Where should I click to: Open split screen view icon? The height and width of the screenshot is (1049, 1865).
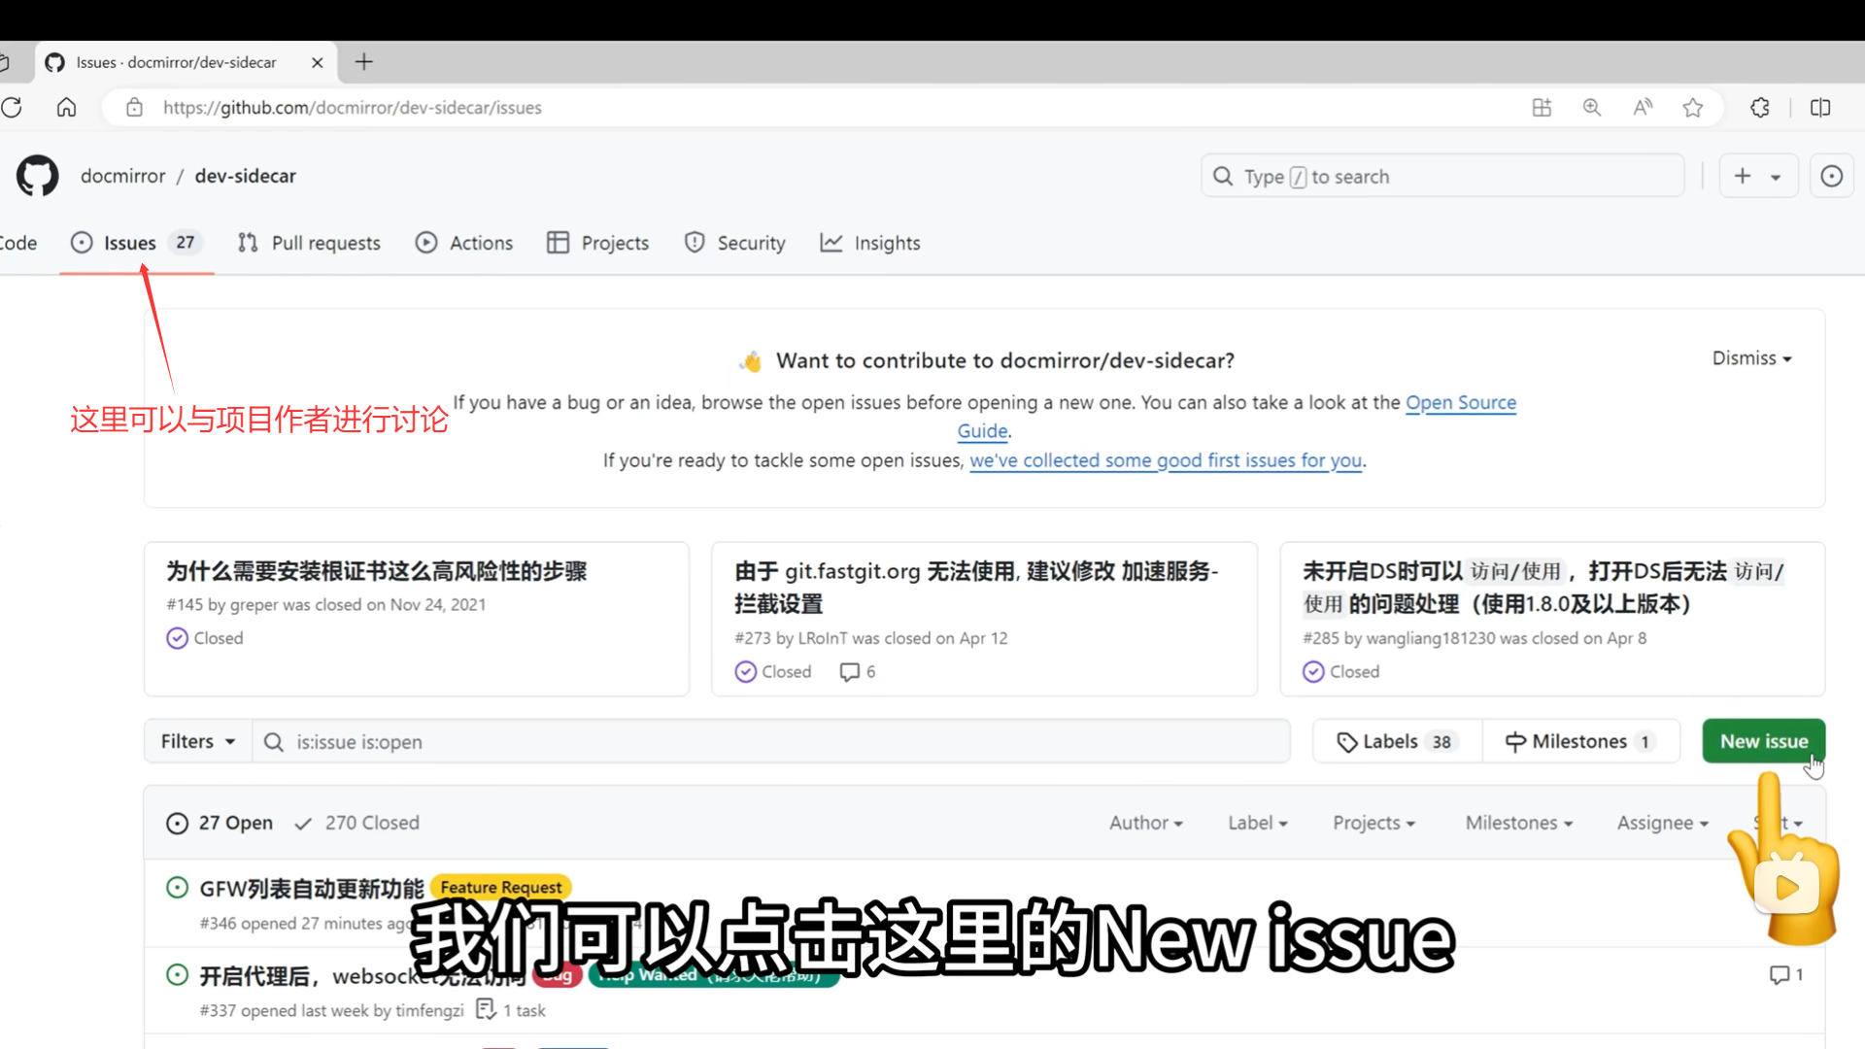(x=1820, y=108)
